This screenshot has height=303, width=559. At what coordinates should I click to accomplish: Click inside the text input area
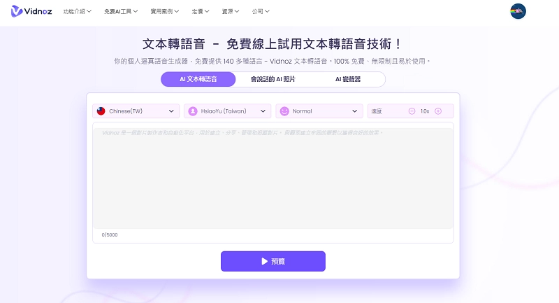[x=273, y=178]
